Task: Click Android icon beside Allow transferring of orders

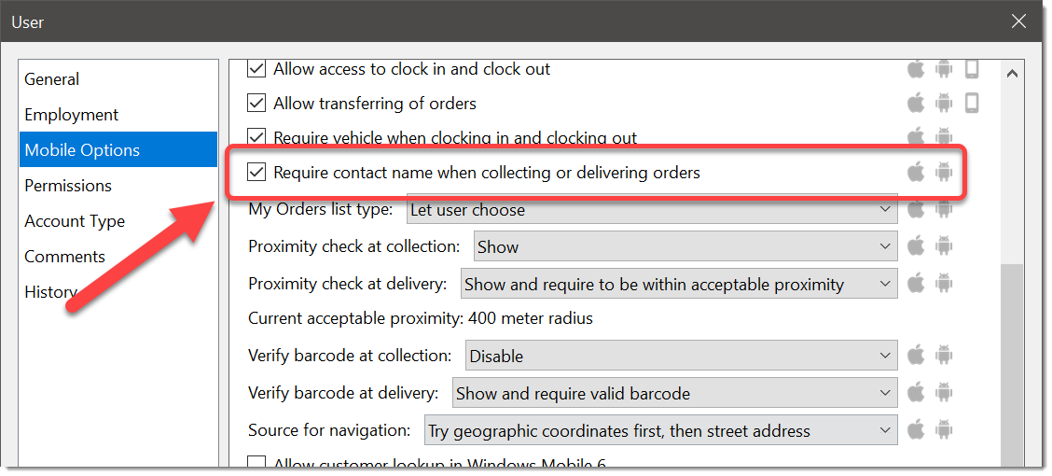Action: pyautogui.click(x=943, y=104)
